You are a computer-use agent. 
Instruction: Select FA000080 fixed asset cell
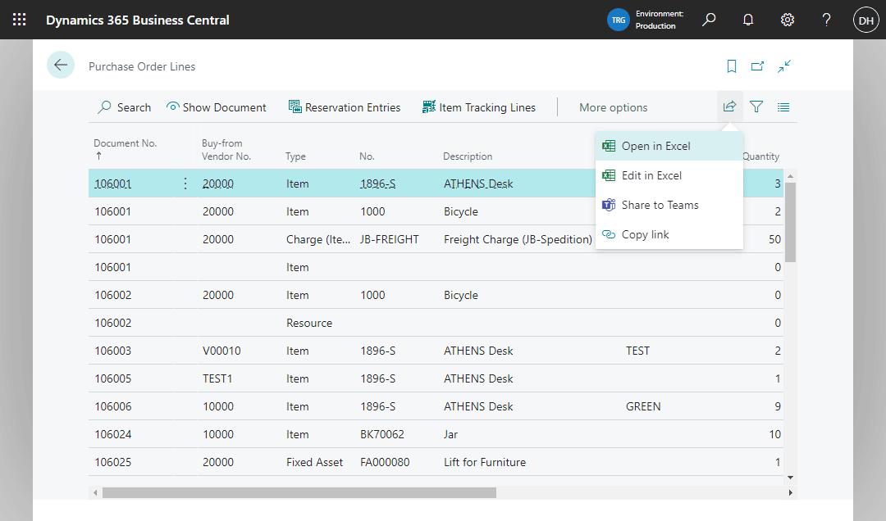tap(385, 462)
